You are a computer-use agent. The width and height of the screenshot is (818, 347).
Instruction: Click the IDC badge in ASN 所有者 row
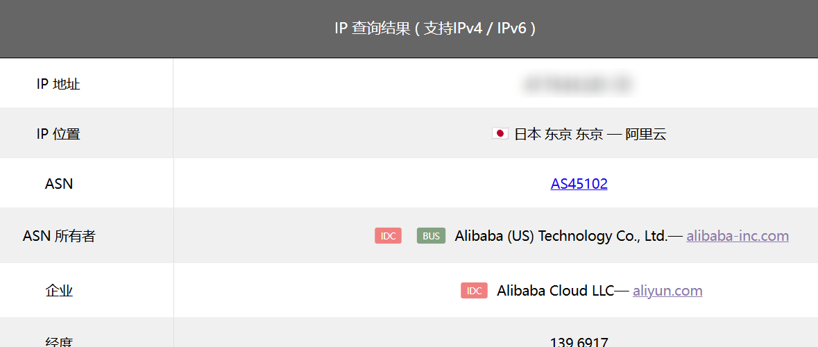coord(388,236)
